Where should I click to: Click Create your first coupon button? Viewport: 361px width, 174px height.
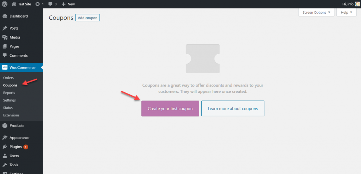(x=170, y=109)
